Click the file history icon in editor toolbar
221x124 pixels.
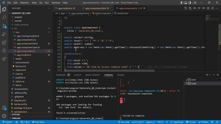click(x=185, y=8)
